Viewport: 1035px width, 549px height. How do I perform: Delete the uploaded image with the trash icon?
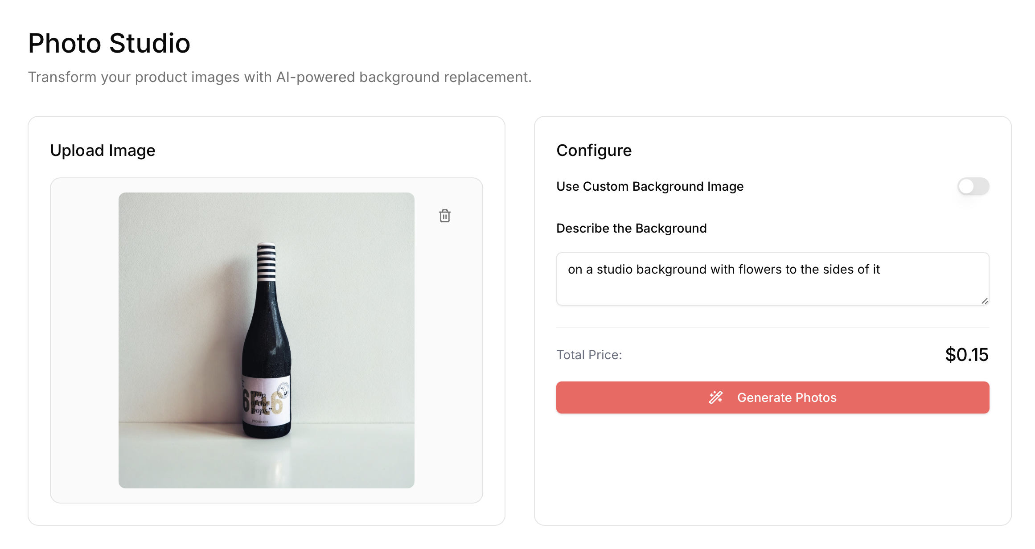tap(444, 216)
